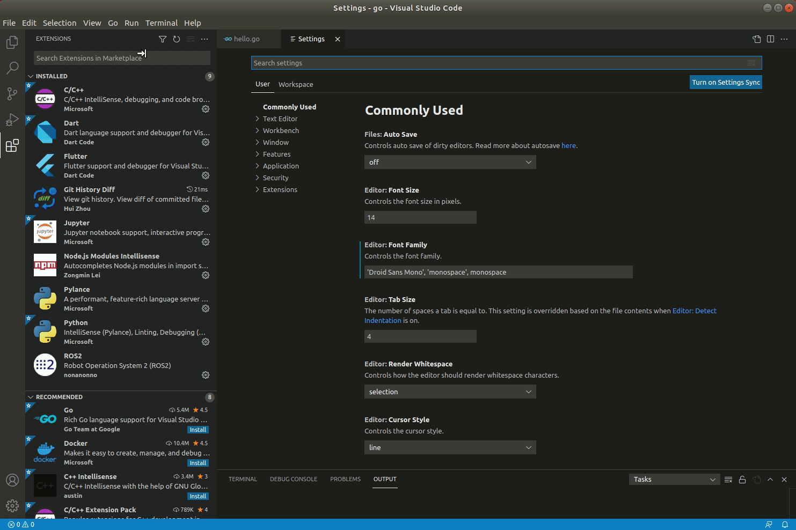Open the editor more actions menu
Viewport: 796px width, 530px height.
tap(785, 39)
